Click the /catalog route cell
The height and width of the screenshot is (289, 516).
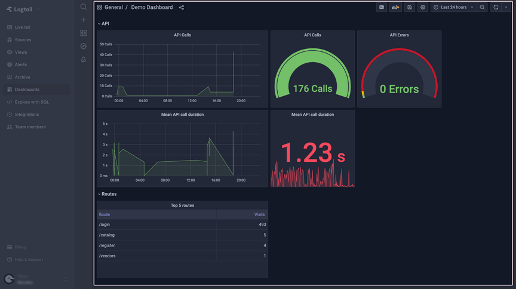point(156,235)
